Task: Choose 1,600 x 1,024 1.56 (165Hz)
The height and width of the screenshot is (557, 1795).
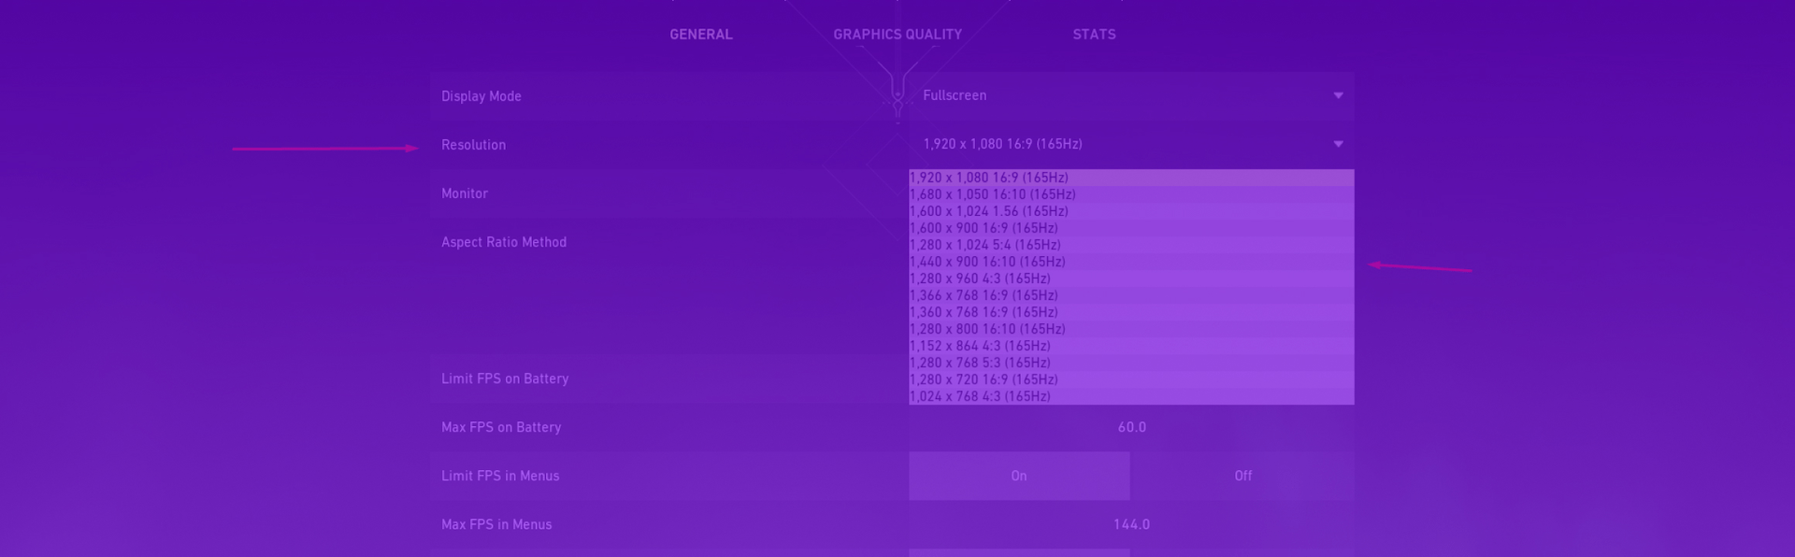Action: 1131,211
